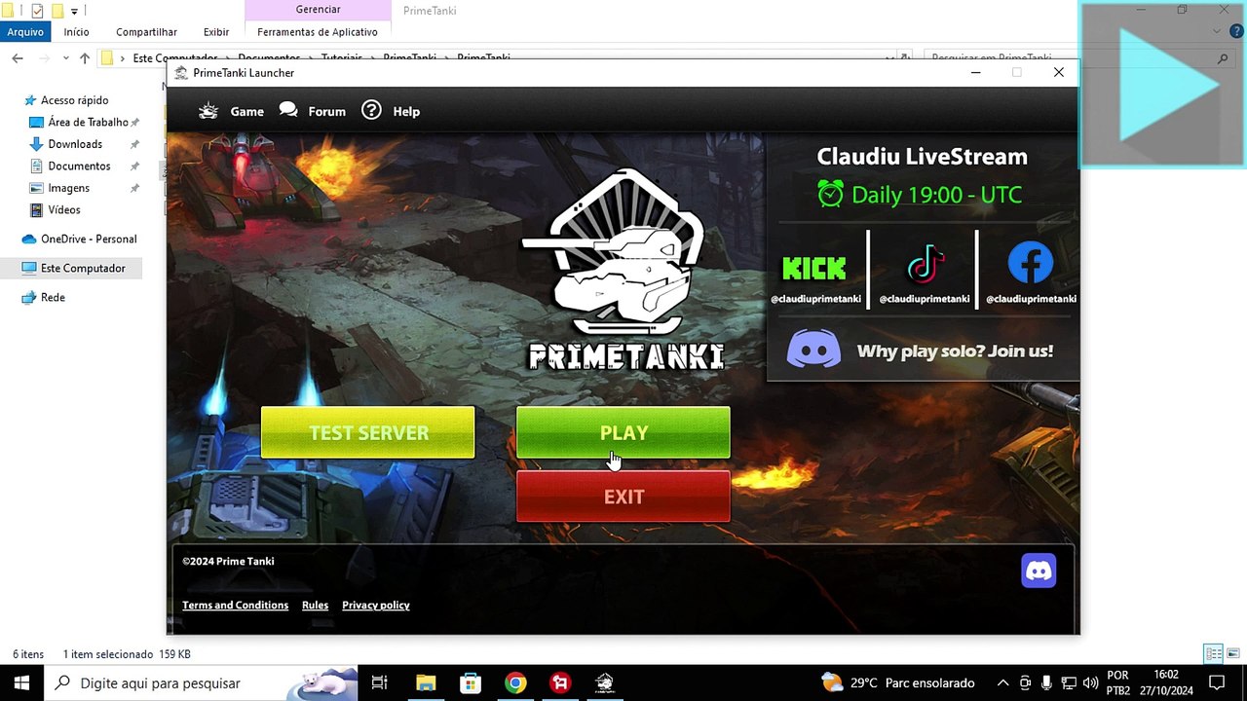This screenshot has height=701, width=1247.
Task: Open Ferramentas de Aplicativo tab
Action: pos(318,32)
